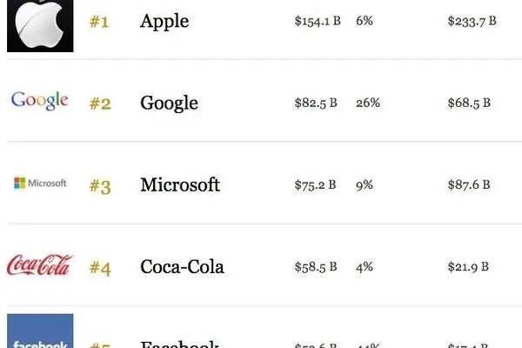Open the Coca-Cola brand name link

tap(182, 267)
